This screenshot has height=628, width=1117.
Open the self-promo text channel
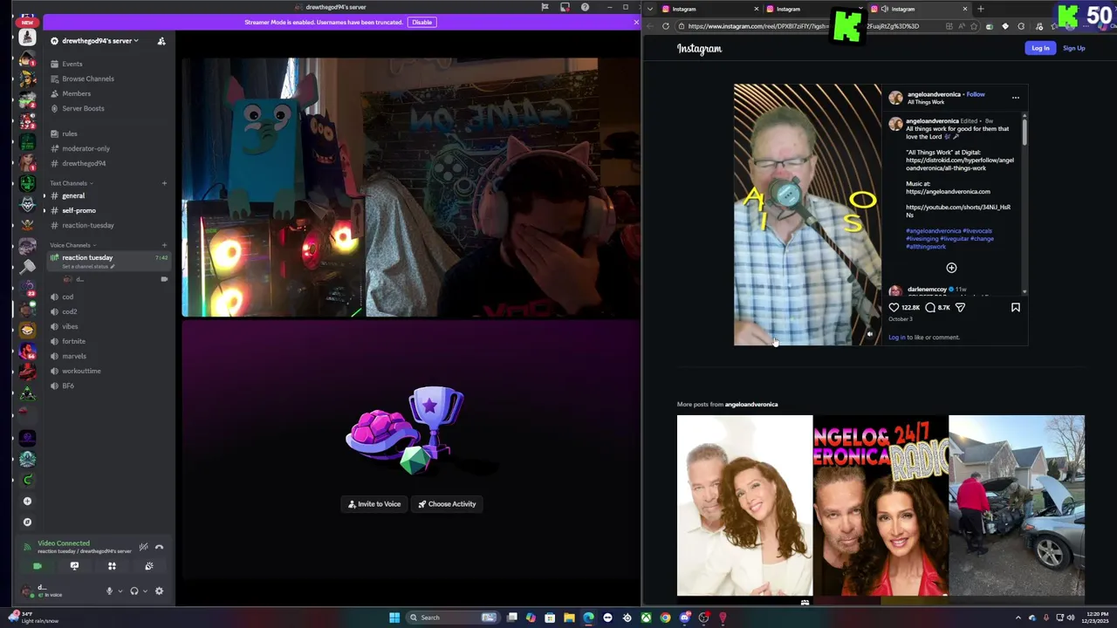(x=79, y=210)
